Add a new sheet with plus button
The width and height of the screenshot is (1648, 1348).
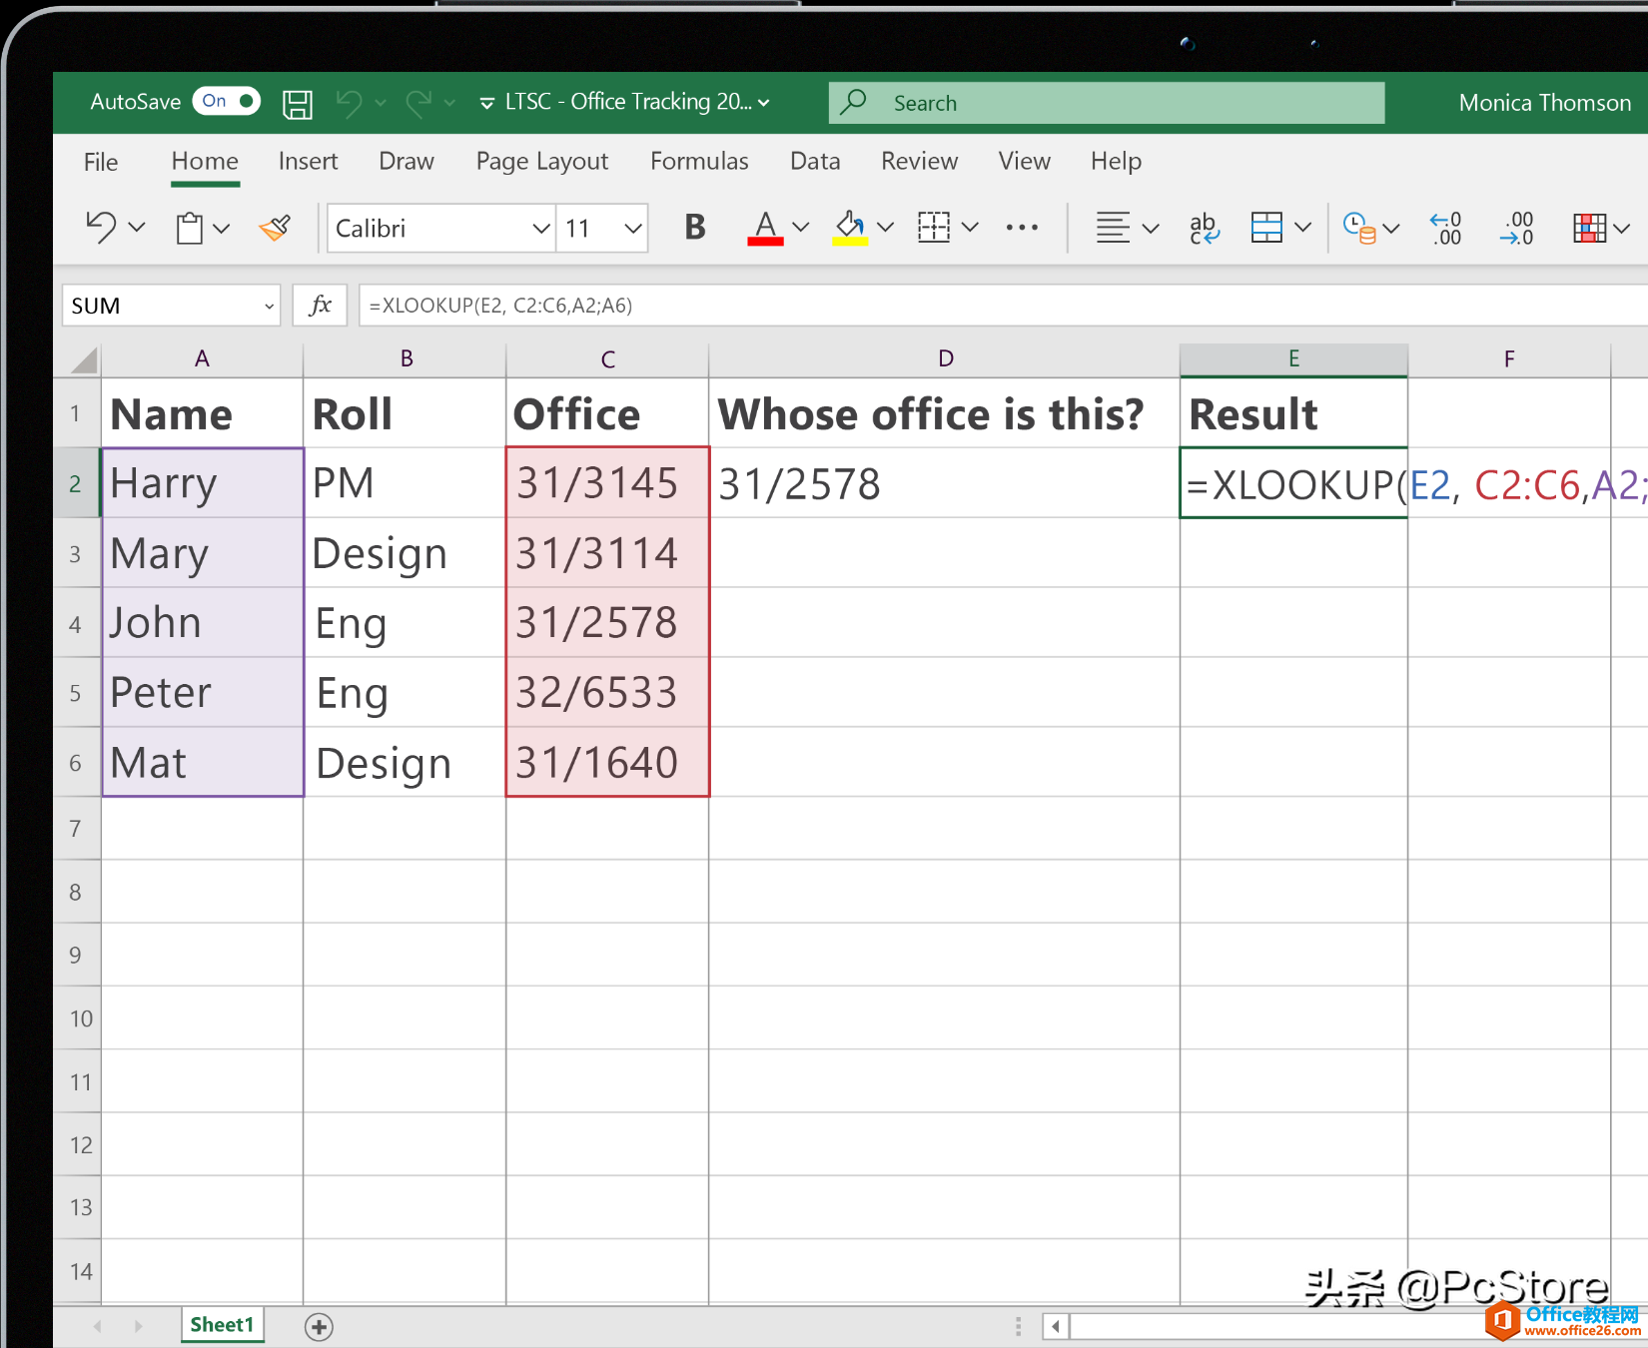pos(319,1327)
